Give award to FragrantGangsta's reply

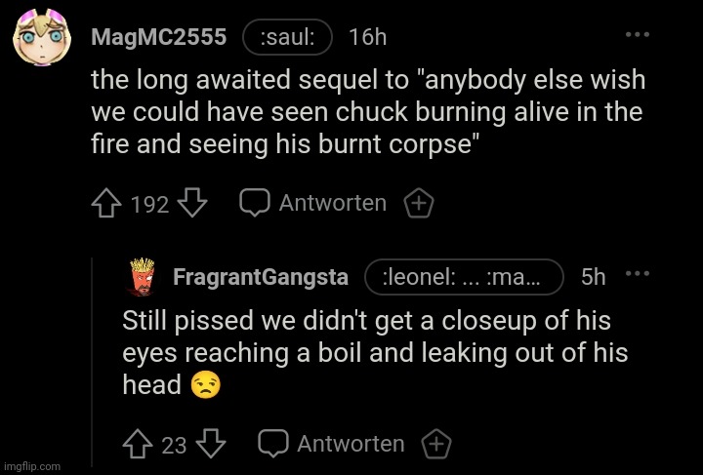click(x=436, y=445)
